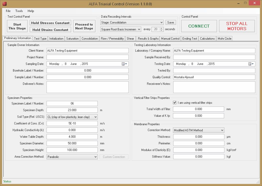Screen dimensions: 262x186
Task: Open the Testing Date calendar picker
Action: point(251,64)
